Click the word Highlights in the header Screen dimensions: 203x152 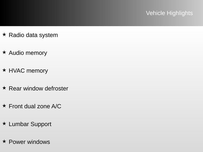[x=180, y=13]
